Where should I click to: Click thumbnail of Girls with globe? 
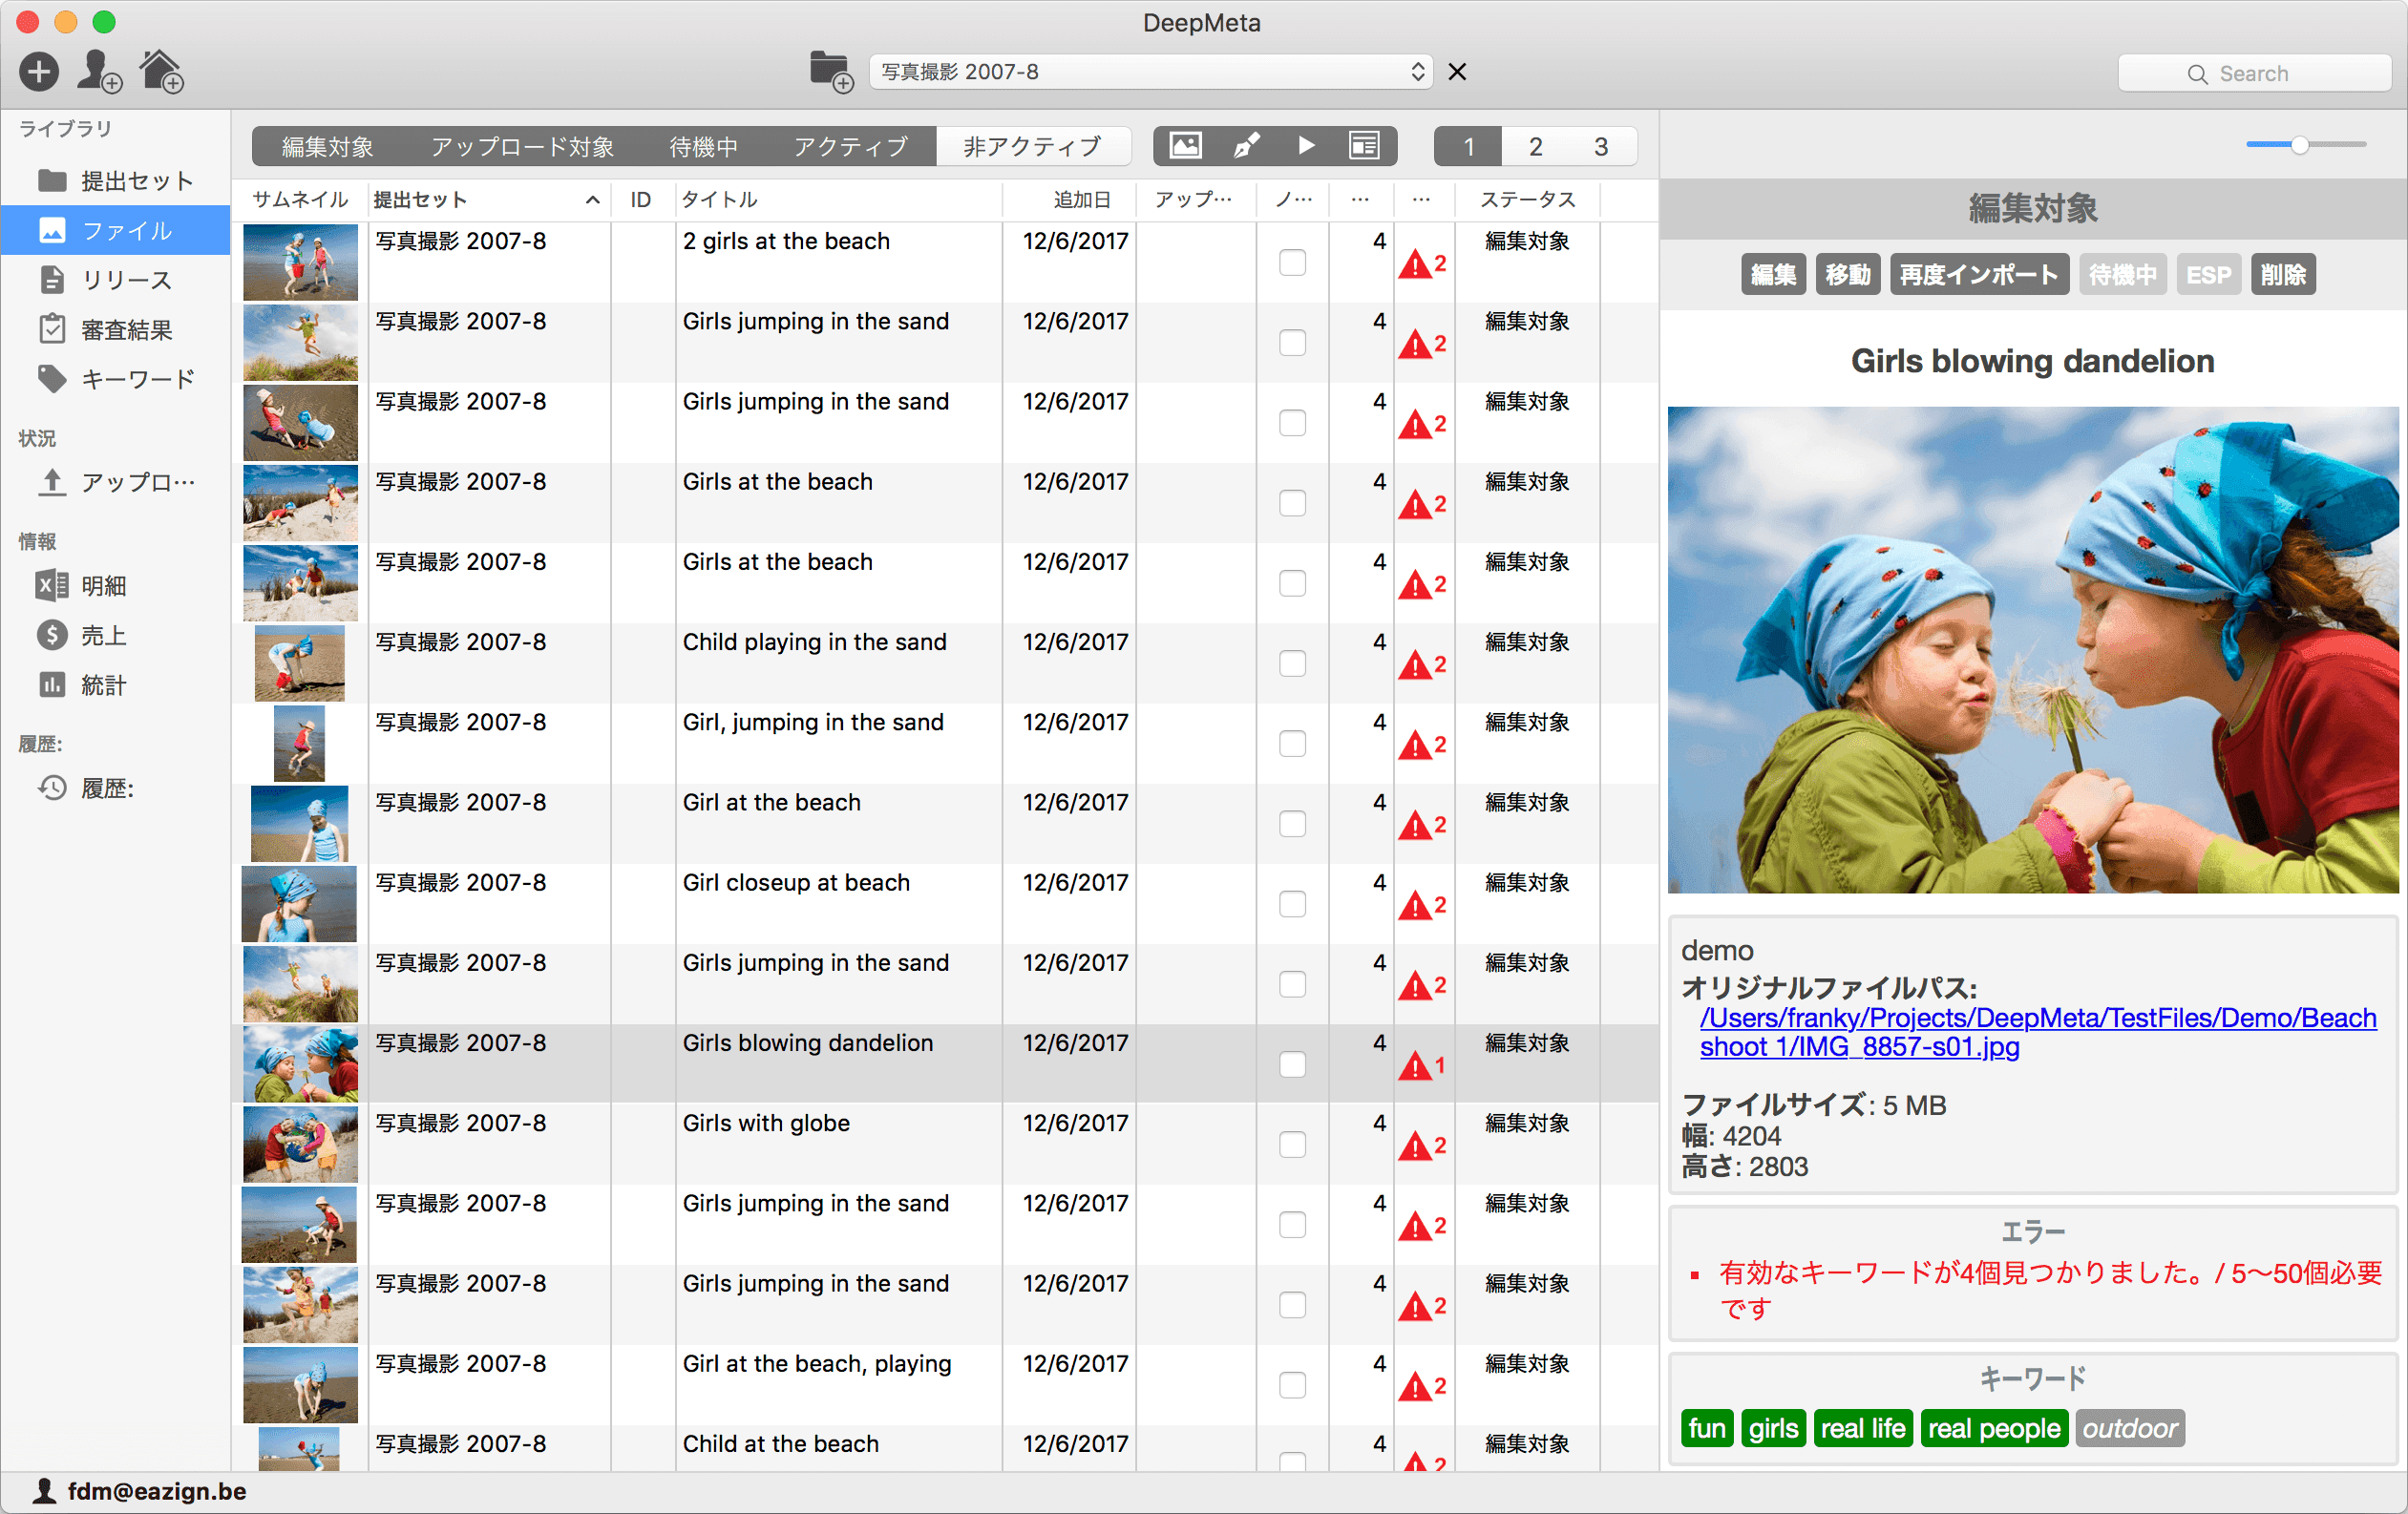(x=300, y=1145)
